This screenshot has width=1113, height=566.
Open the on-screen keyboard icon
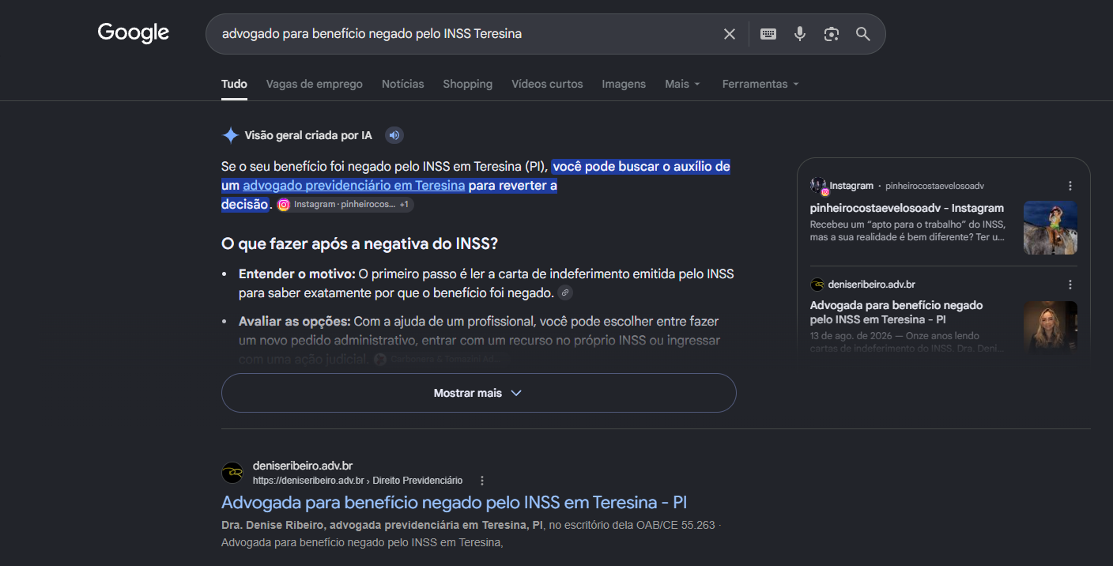click(768, 34)
